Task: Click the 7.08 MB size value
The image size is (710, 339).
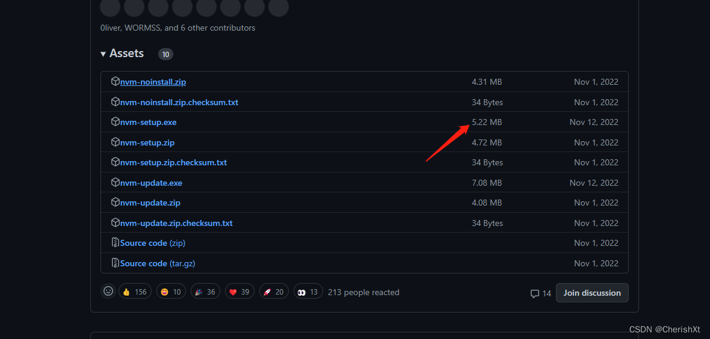Action: 487,183
